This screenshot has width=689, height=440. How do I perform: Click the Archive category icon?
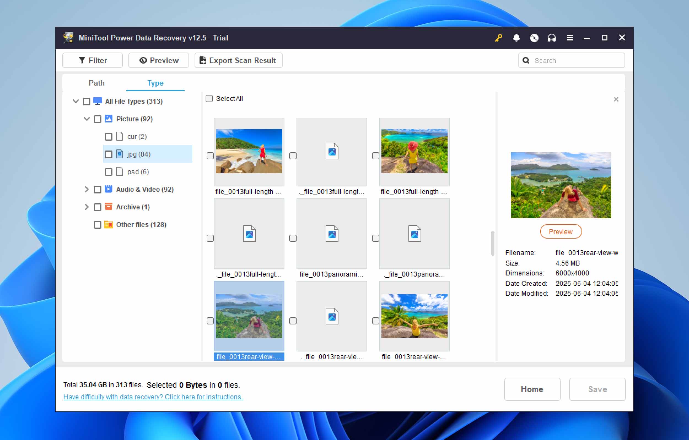click(108, 207)
